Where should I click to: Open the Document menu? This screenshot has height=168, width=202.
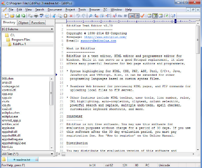55,10
